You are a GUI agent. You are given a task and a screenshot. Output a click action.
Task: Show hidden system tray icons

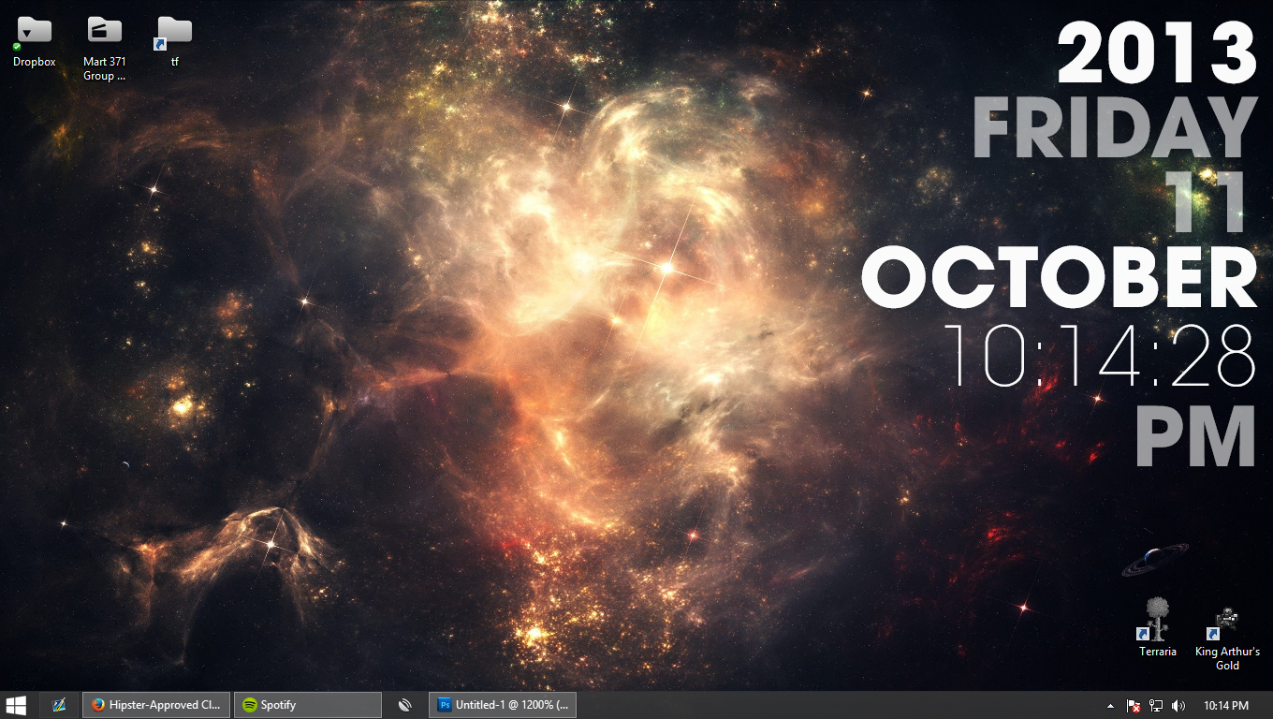pyautogui.click(x=1111, y=706)
